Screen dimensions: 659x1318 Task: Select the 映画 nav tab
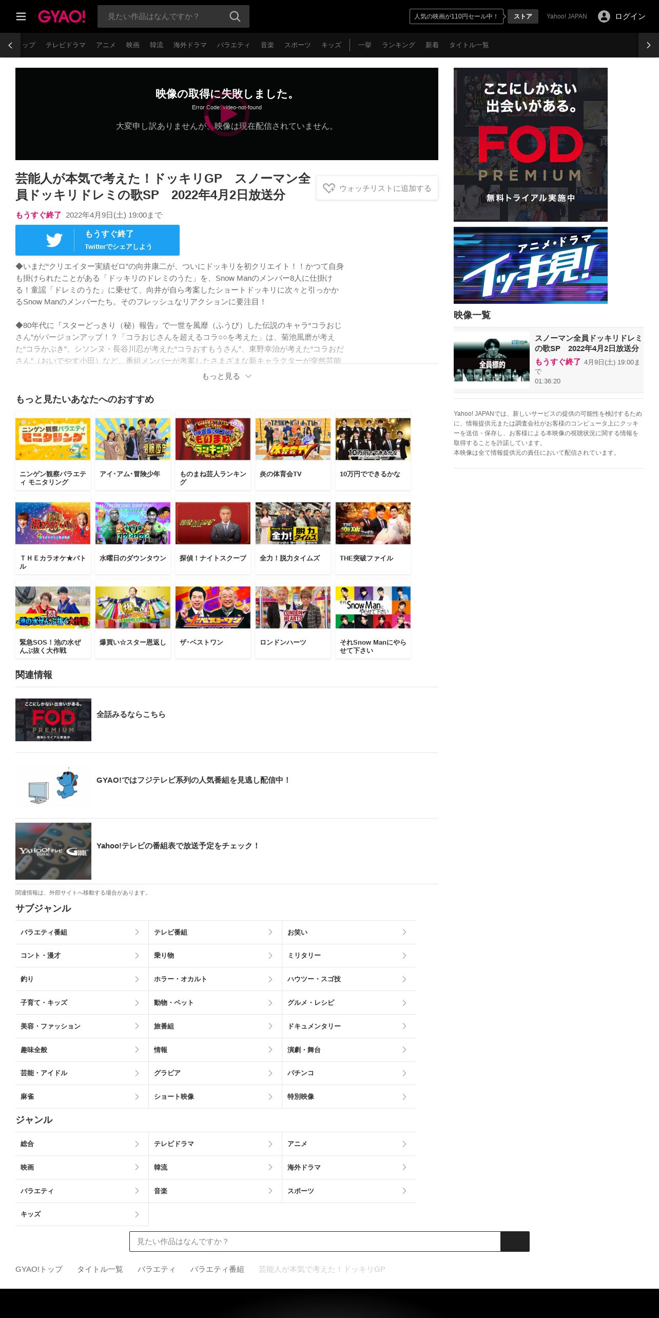(x=133, y=45)
